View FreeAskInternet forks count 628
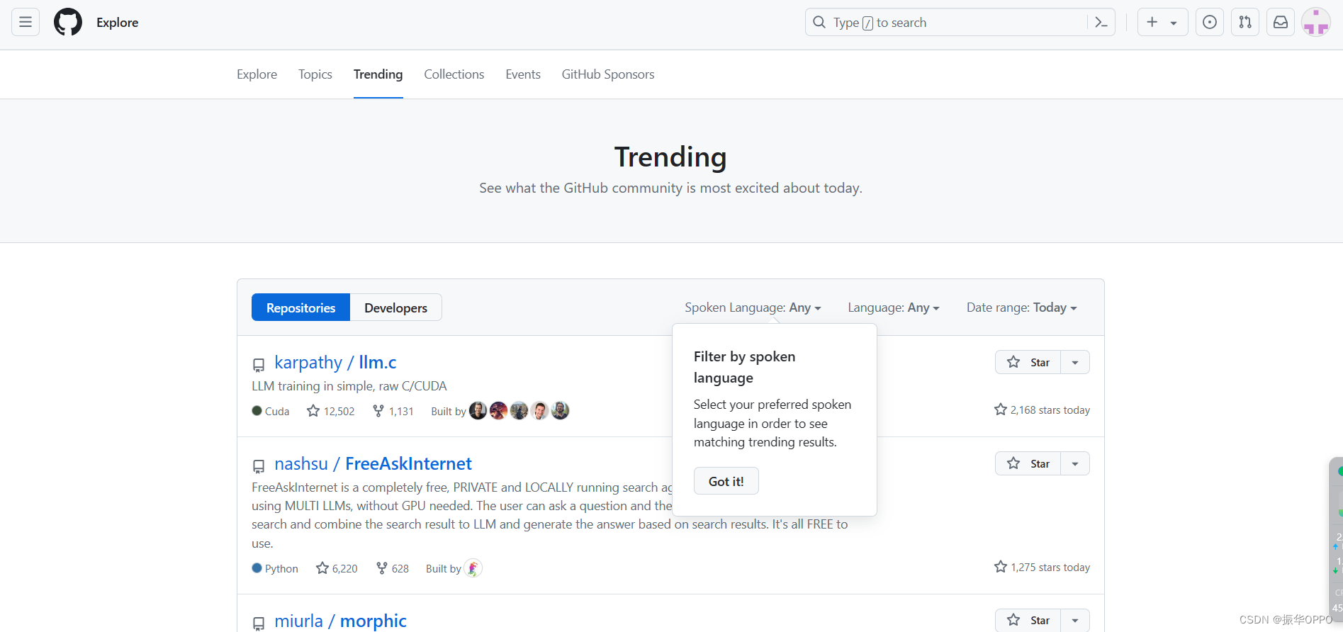The height and width of the screenshot is (632, 1343). (393, 568)
